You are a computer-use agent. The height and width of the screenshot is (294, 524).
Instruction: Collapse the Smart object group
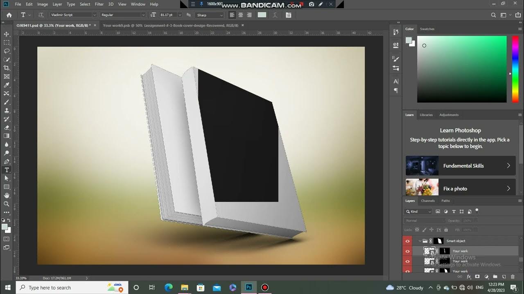click(420, 241)
